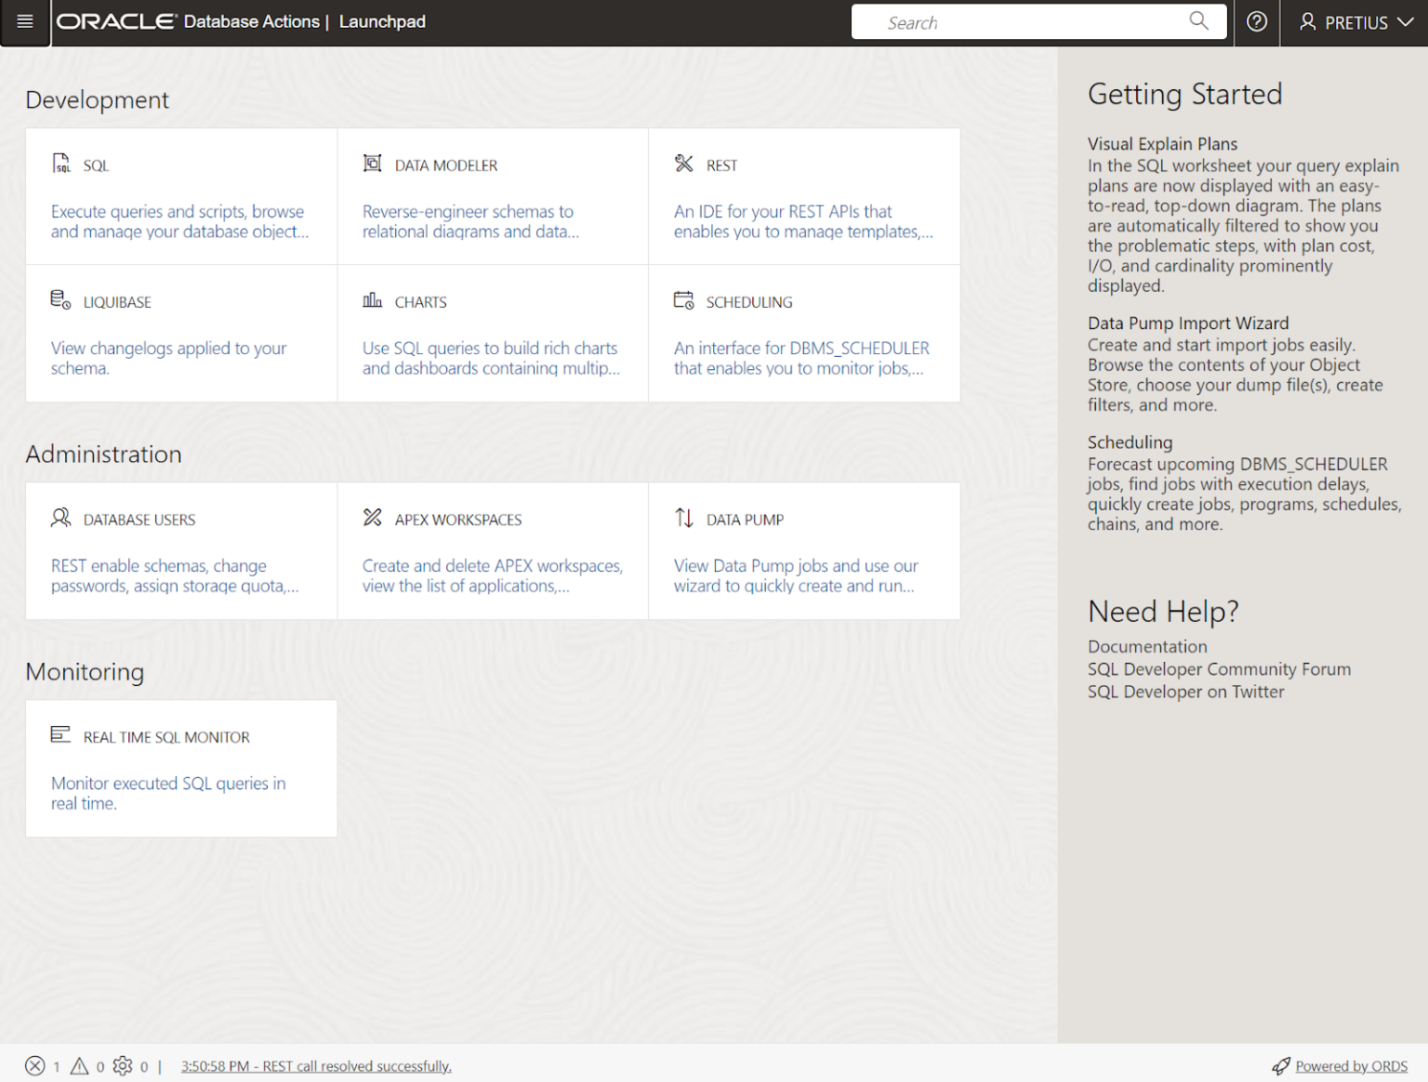The height and width of the screenshot is (1082, 1428).
Task: Click 'Execute queries and scripts' description
Action: coord(179,221)
